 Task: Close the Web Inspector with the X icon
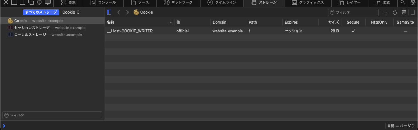pos(6,2)
